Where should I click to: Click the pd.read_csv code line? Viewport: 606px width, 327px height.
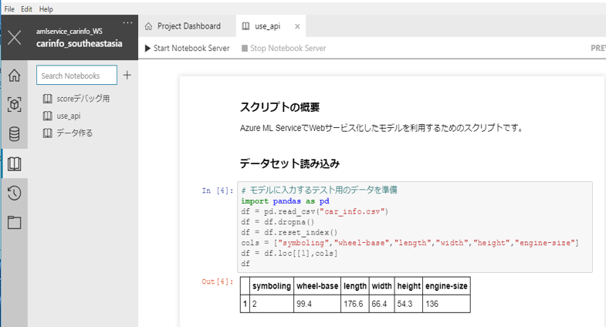pos(315,211)
